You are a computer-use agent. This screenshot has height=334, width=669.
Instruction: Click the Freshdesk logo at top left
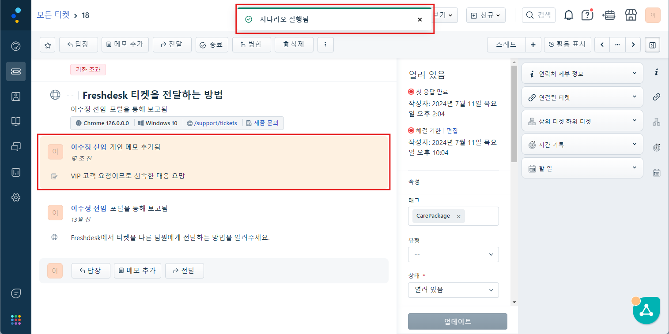pos(16,15)
